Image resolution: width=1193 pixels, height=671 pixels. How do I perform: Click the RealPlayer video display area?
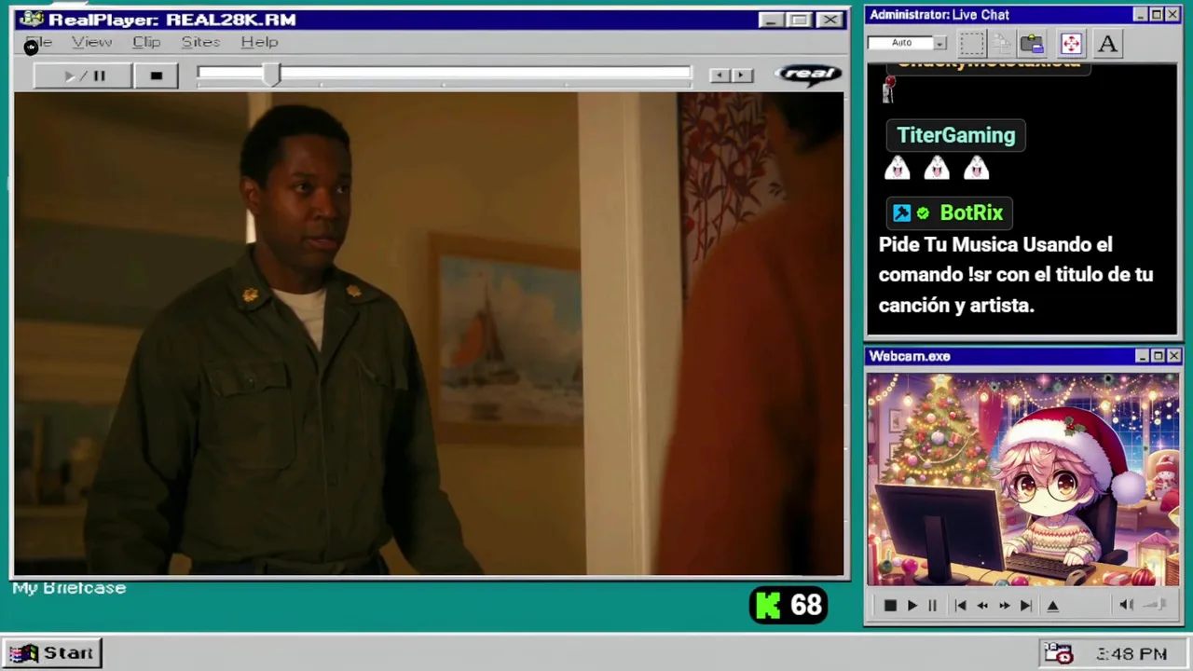tap(429, 334)
